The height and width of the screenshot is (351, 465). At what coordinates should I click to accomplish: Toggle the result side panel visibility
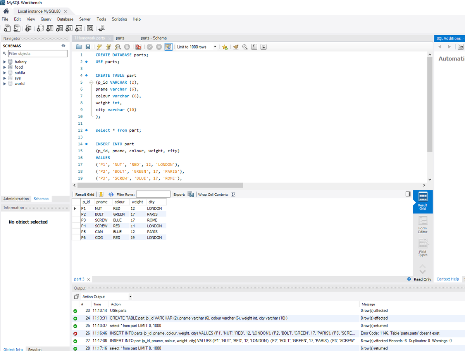[x=408, y=194]
